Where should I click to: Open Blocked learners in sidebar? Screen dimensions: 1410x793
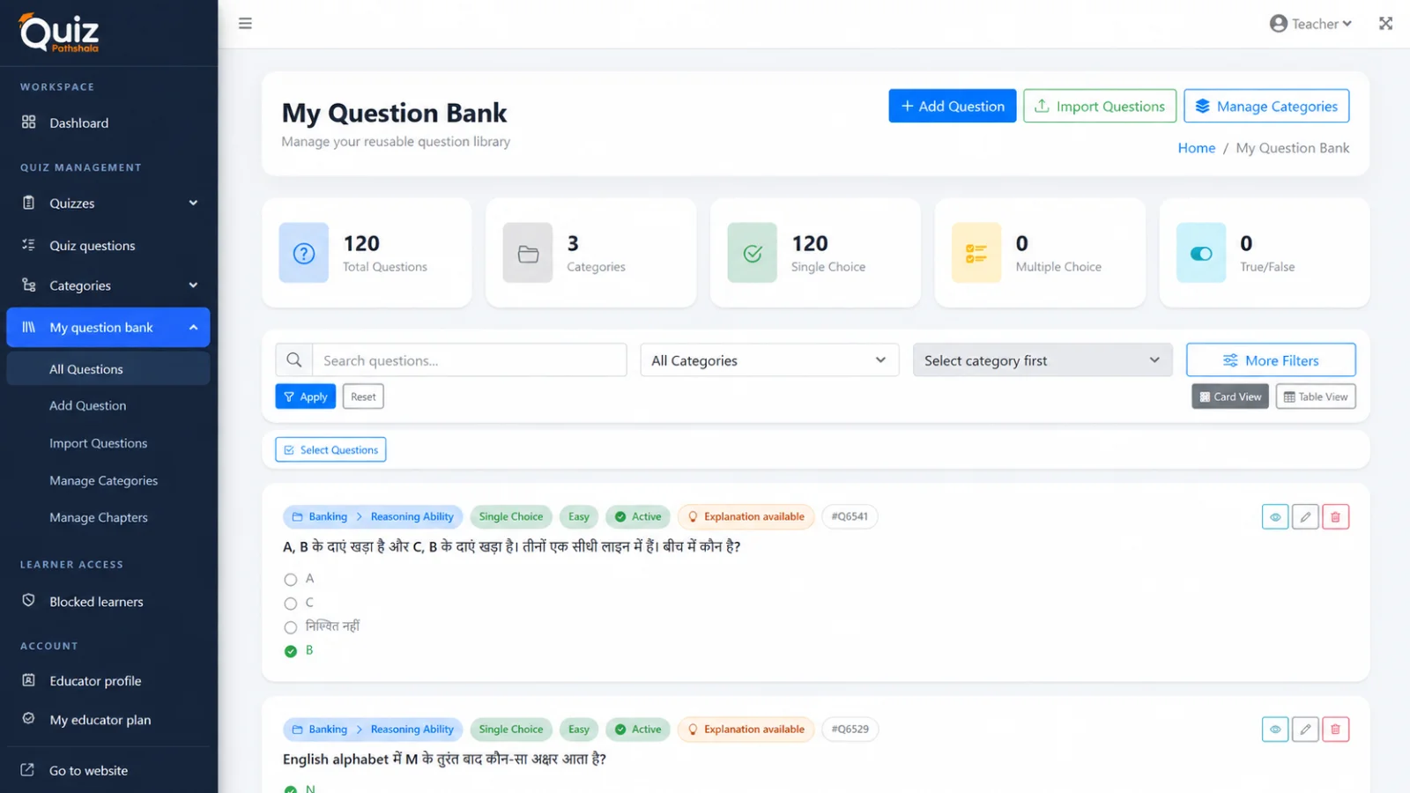coord(108,602)
